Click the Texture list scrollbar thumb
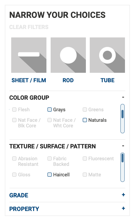This screenshot has width=133, height=218. pos(123,158)
